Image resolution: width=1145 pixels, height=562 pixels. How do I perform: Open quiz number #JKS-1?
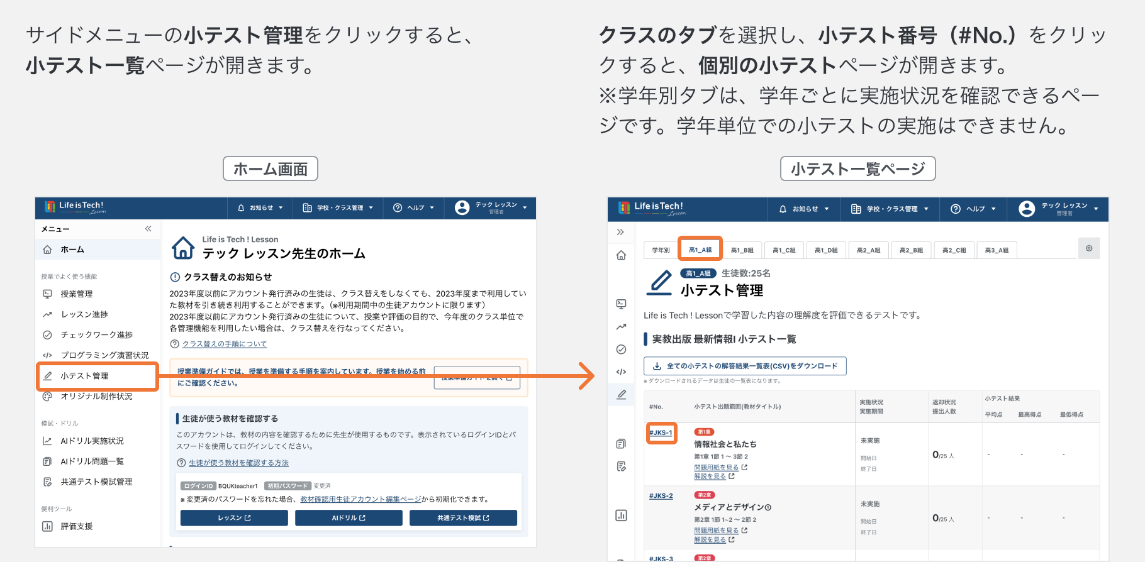coord(661,433)
